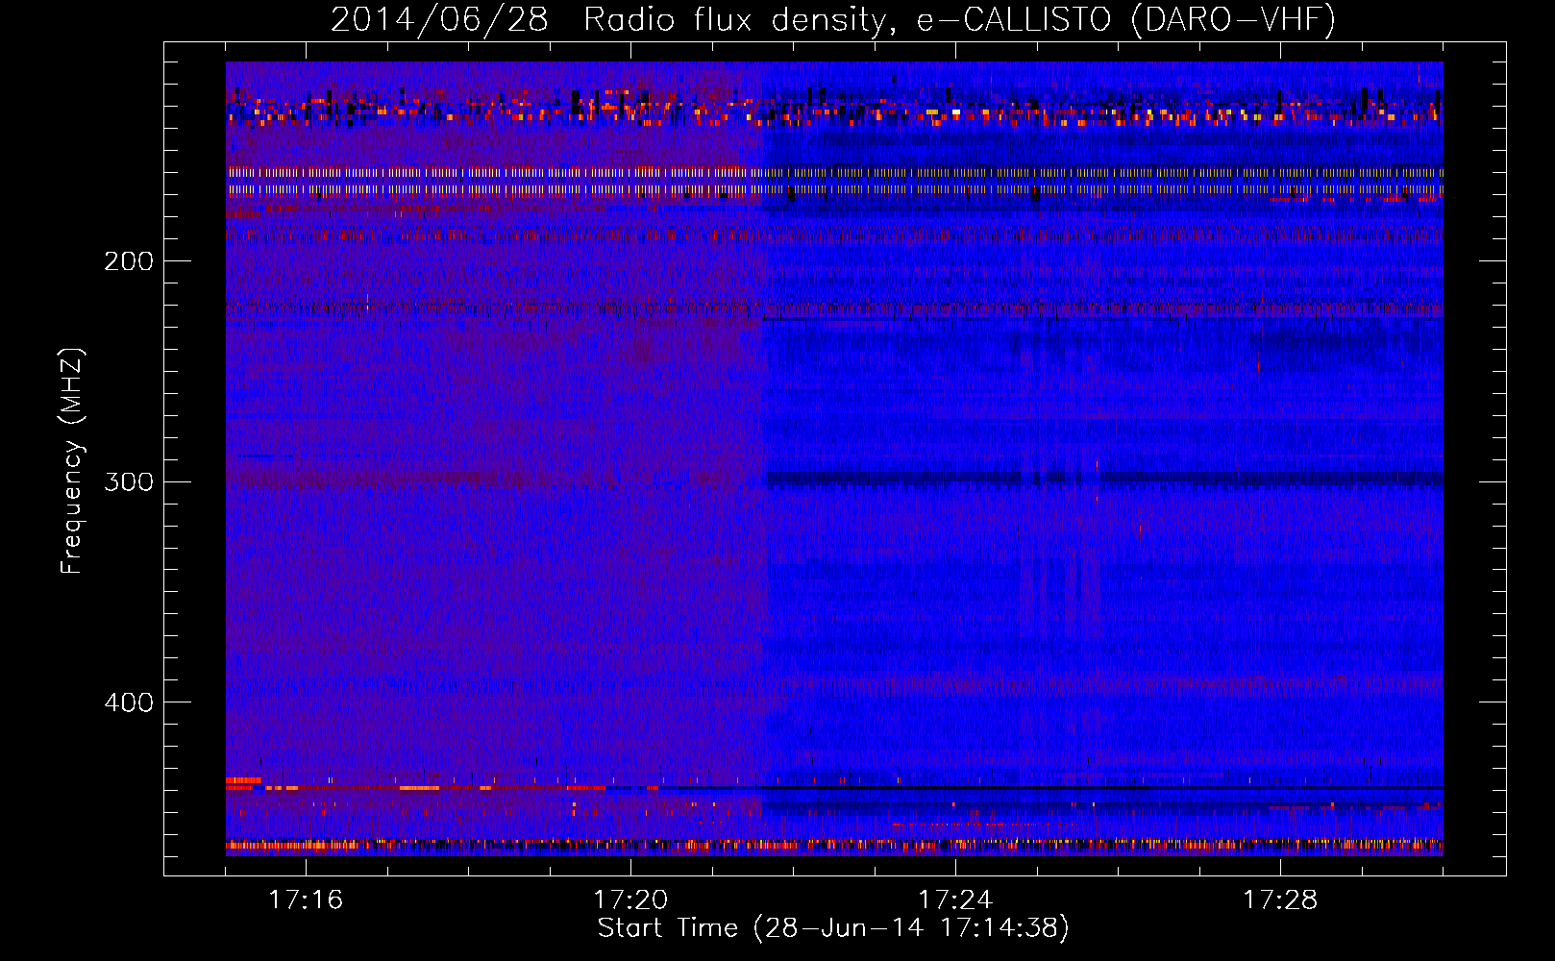Click the 200 frequency tick label
Viewport: 1555px width, 961px height.
[x=128, y=261]
